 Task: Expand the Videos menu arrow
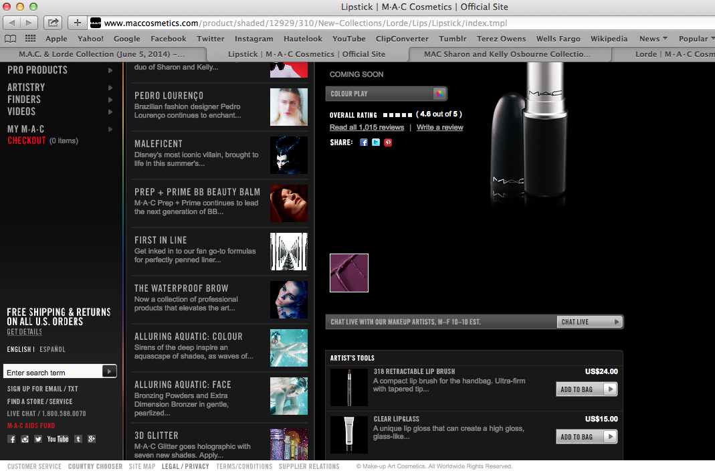tap(110, 112)
